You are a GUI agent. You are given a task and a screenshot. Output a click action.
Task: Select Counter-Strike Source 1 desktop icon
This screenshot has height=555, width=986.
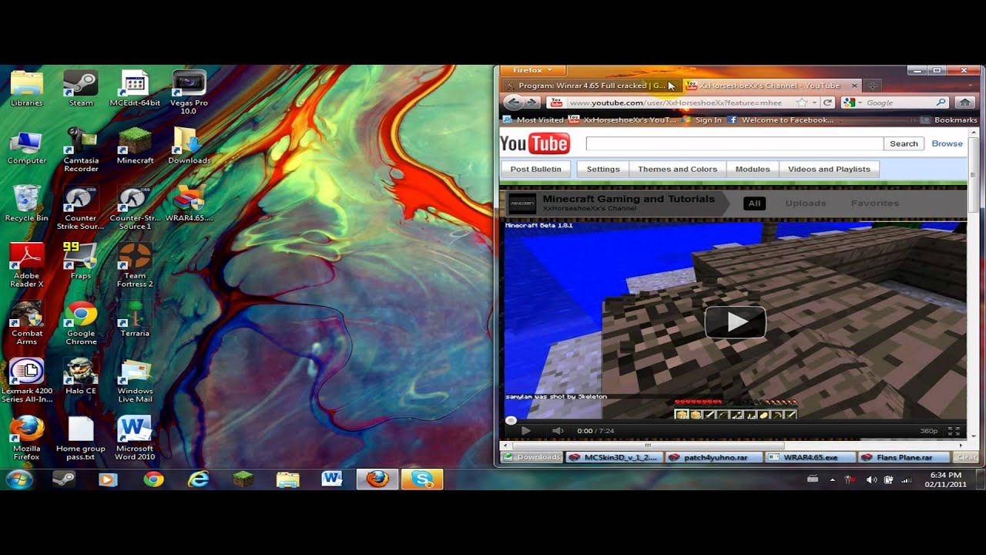click(x=135, y=207)
